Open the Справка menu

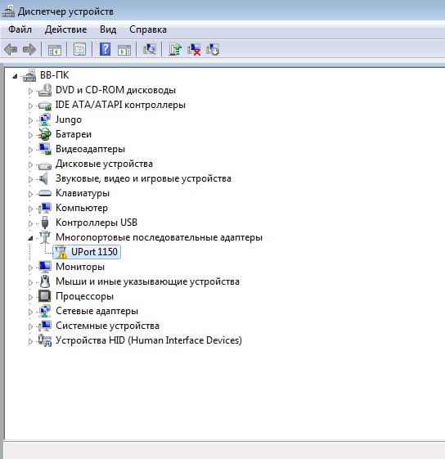(148, 29)
